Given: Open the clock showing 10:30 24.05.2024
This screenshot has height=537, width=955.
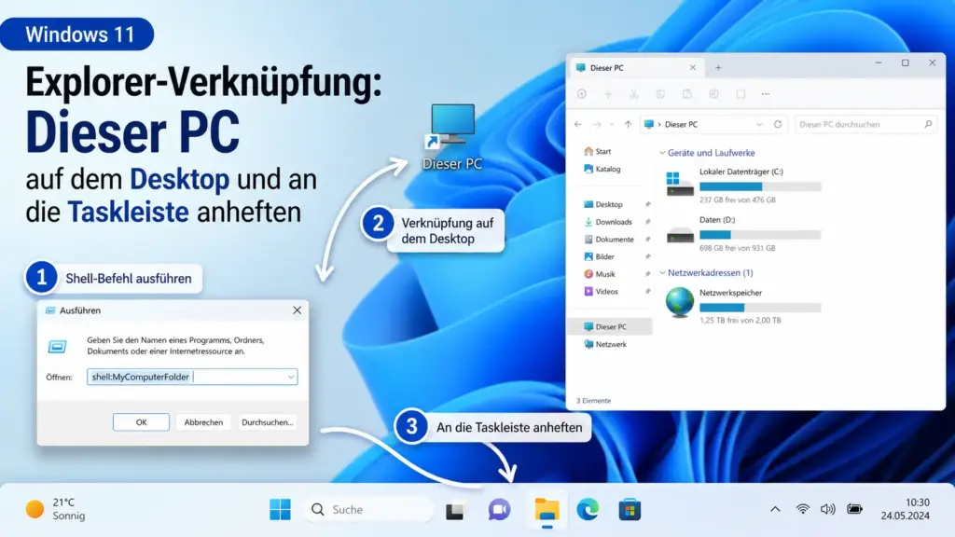Looking at the screenshot, I should coord(905,509).
